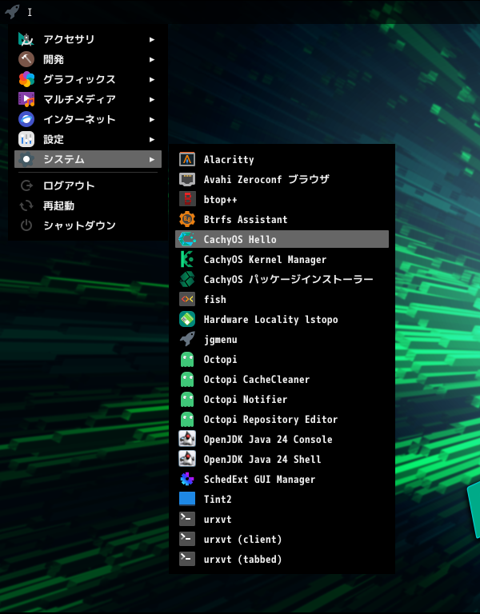Click the システム gear icon

click(26, 159)
